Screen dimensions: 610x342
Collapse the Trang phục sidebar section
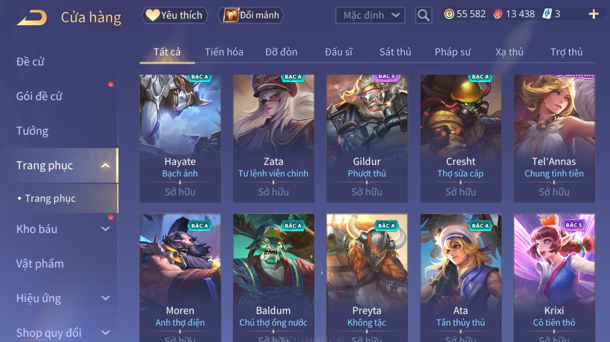105,165
